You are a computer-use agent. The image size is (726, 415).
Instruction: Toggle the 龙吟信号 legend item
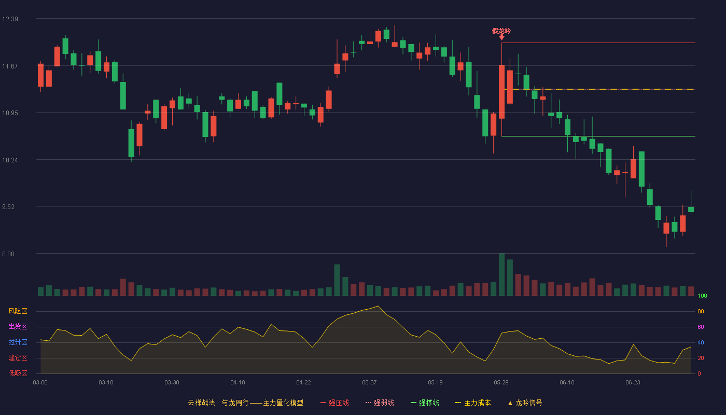pyautogui.click(x=525, y=403)
